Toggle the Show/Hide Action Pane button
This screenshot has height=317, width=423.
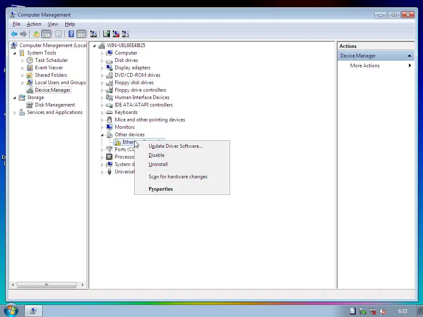point(81,34)
